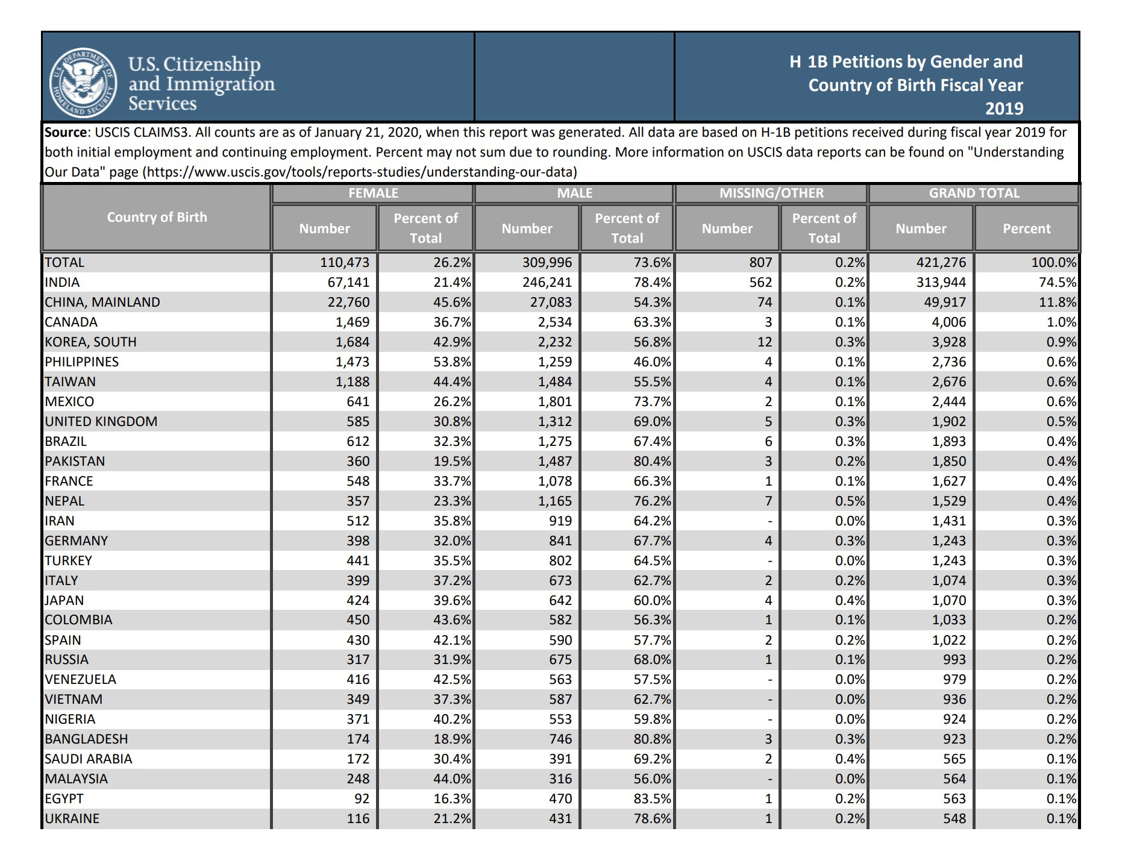Click the BANGLADESH row label

[86, 739]
